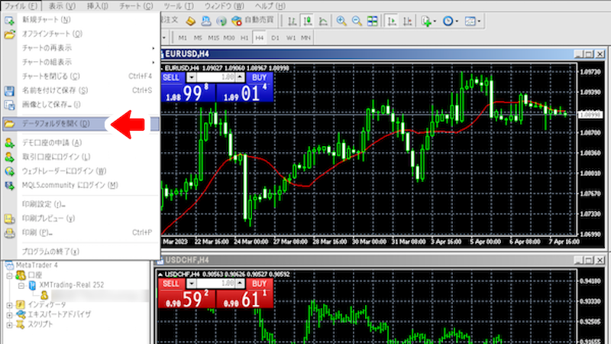Open indicator list dropdown arrow
This screenshot has width=611, height=344.
pos(435,21)
